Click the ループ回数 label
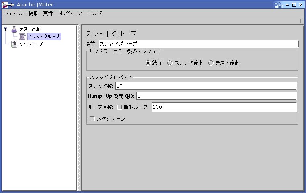Screen dimensions: 306x193 coord(101,107)
